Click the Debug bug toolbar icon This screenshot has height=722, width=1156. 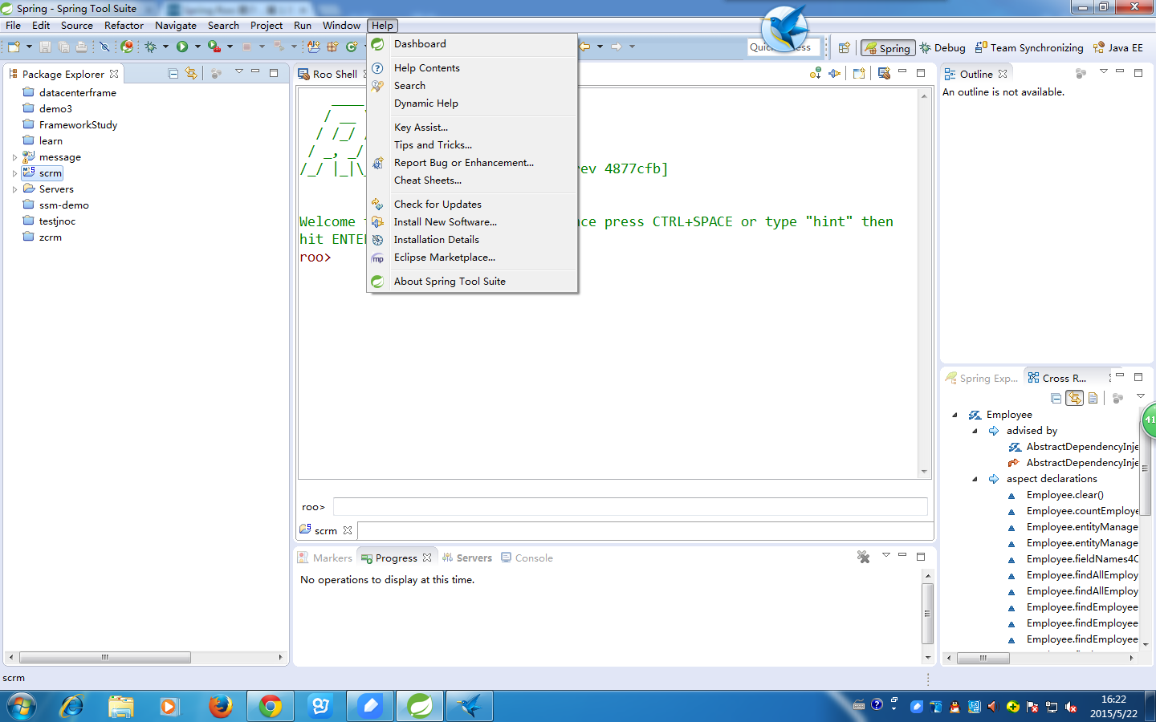[150, 47]
